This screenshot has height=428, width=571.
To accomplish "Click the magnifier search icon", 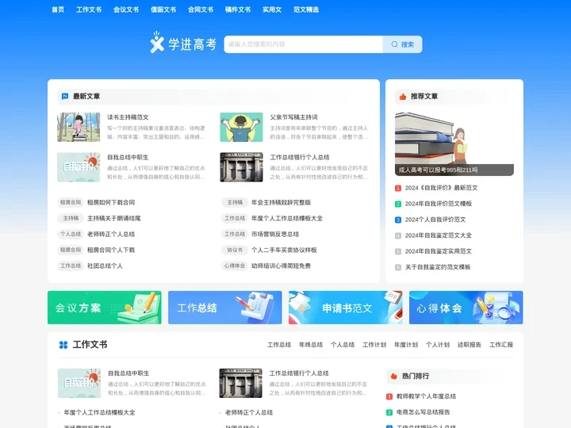I will [394, 44].
